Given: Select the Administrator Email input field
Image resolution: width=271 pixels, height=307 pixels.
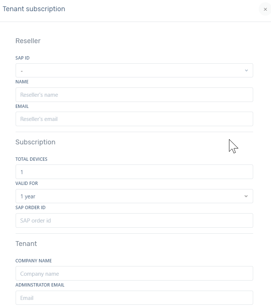Looking at the screenshot, I should (134, 298).
